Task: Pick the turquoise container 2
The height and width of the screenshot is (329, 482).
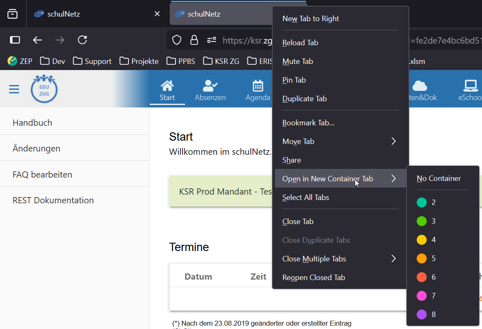Action: coord(443,202)
